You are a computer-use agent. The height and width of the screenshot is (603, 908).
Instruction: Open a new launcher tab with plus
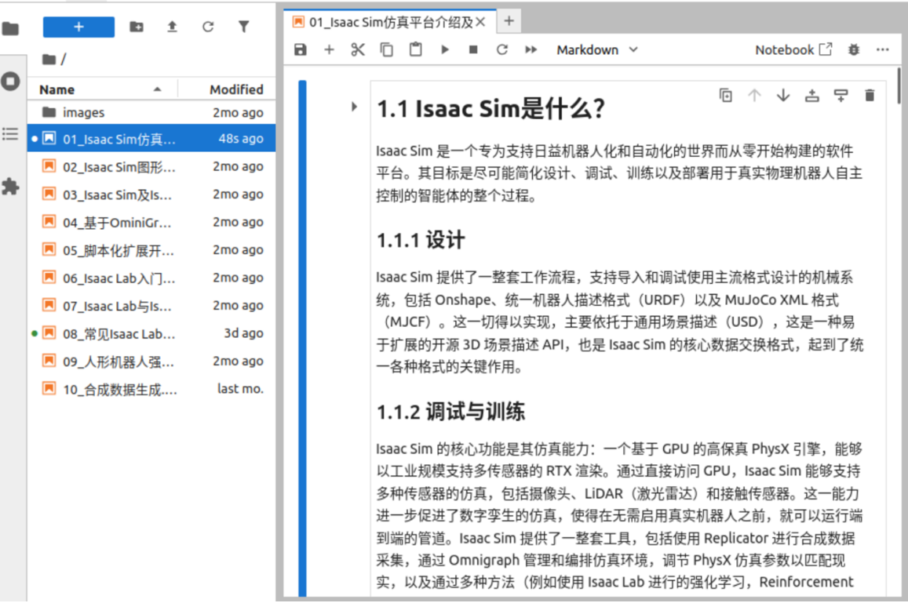coord(509,21)
